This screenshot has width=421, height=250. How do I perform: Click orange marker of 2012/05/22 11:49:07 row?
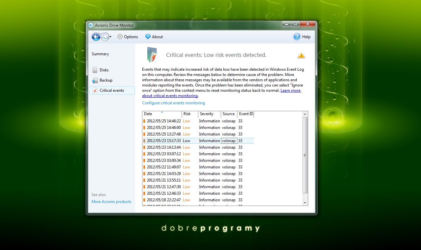tap(144, 167)
